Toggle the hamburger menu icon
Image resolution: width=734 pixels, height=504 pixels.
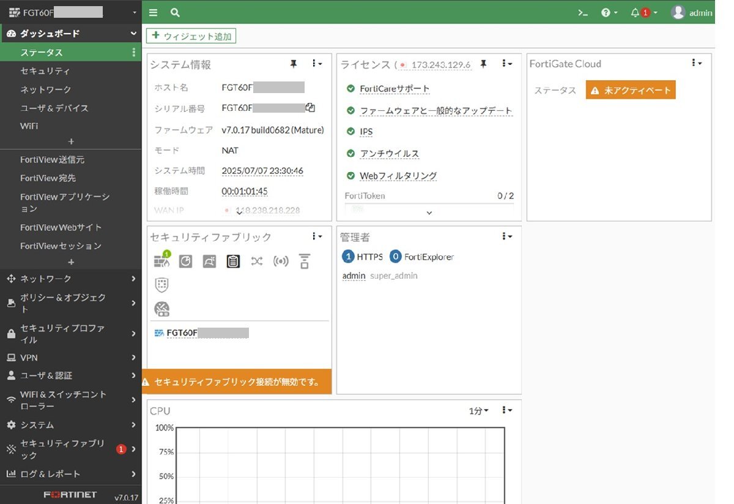tap(153, 12)
